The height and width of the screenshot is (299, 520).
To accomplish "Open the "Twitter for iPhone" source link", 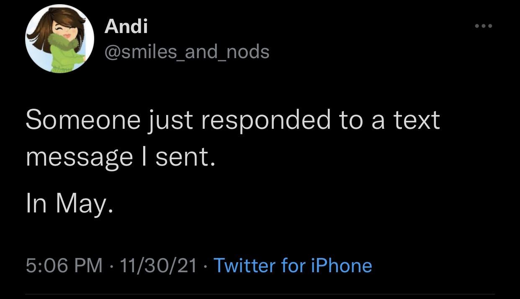I will click(293, 266).
